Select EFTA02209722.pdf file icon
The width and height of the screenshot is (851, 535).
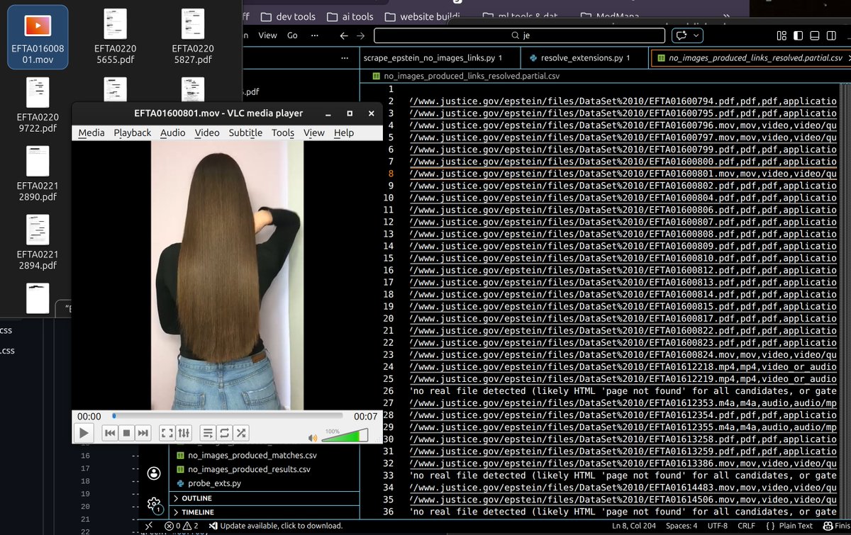[38, 106]
